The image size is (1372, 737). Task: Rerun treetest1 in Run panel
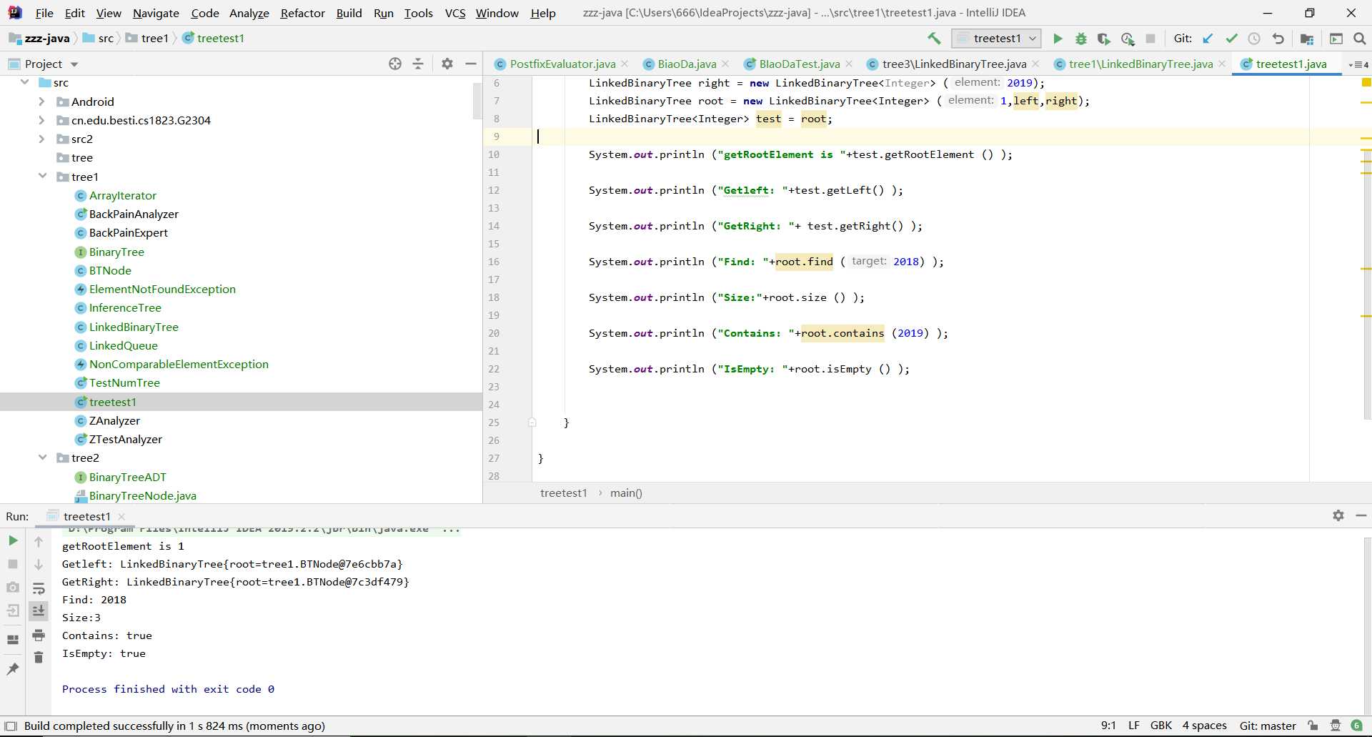(13, 540)
